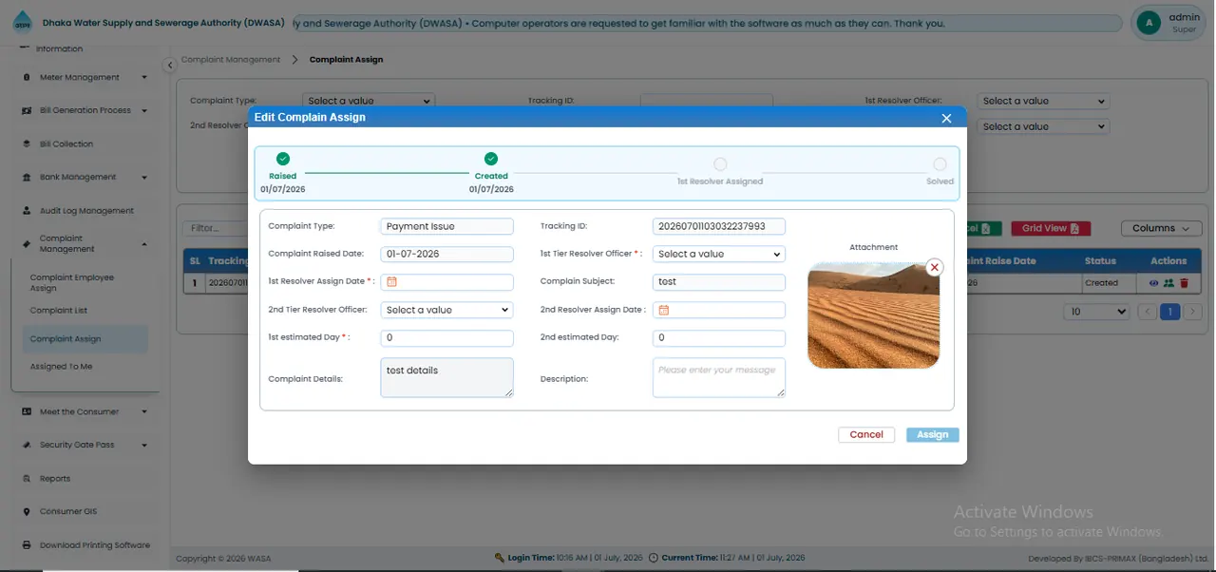1216x572 pixels.
Task: Collapse the sidebar with arrow toggle
Action: tap(169, 65)
